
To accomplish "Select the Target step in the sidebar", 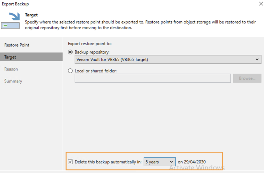I will [10, 57].
